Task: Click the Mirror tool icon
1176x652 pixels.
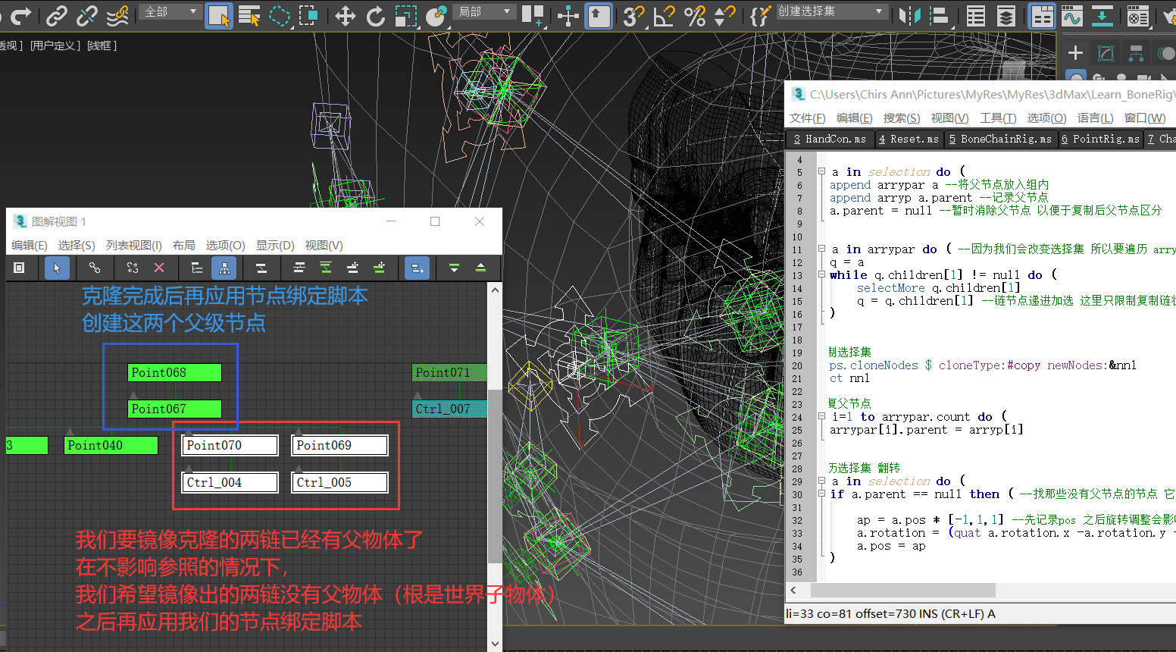Action: pyautogui.click(x=909, y=16)
